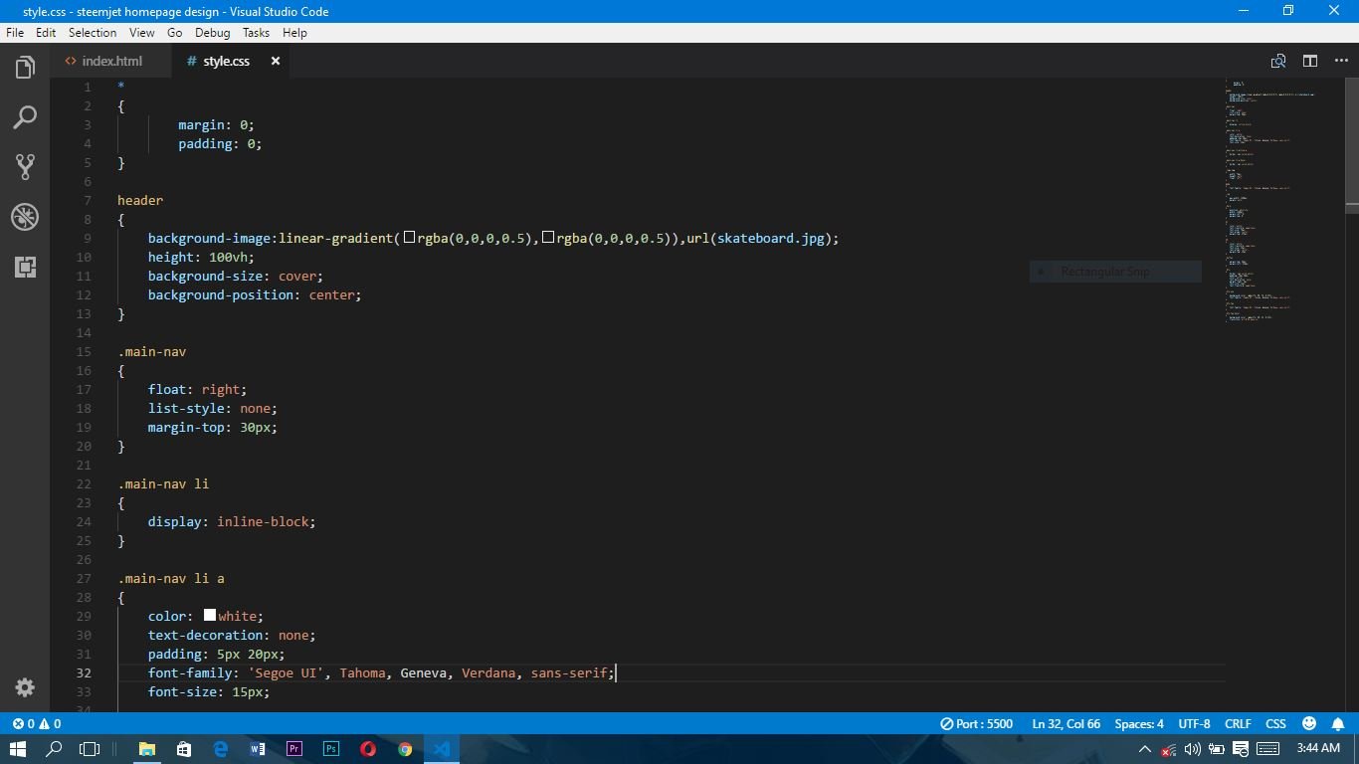Open notifications bell in status bar
1359x764 pixels.
coord(1338,723)
